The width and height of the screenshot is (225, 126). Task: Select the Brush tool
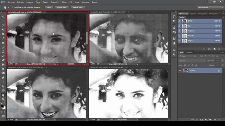(x=3, y=47)
